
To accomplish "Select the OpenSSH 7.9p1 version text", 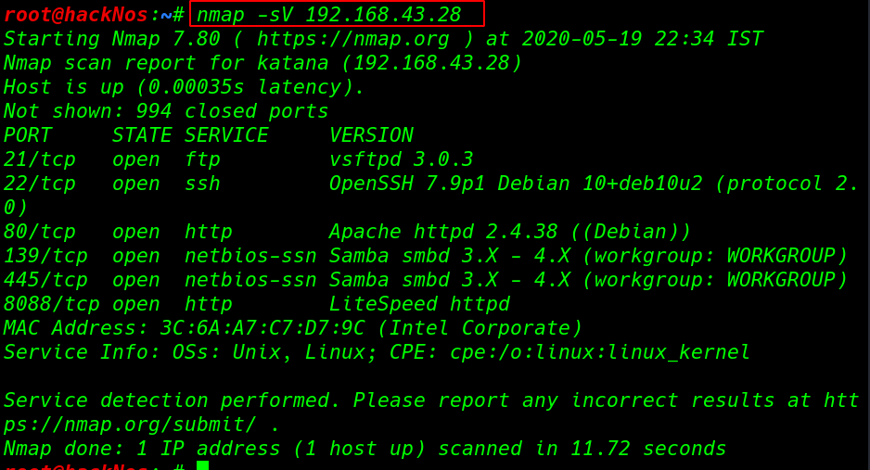I will click(x=406, y=184).
